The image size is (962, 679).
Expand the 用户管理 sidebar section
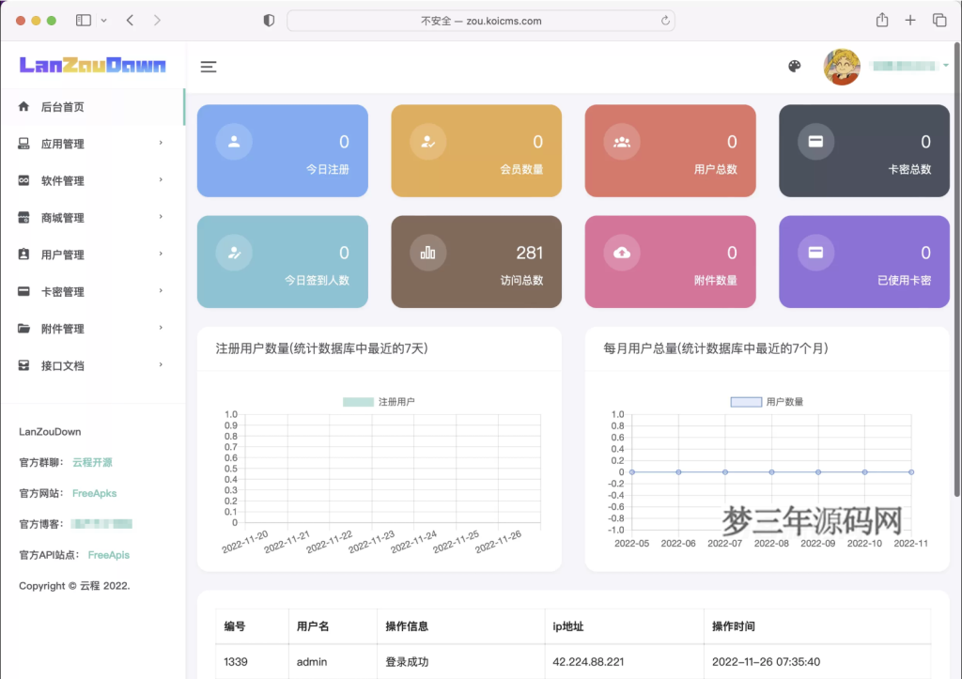point(23,254)
